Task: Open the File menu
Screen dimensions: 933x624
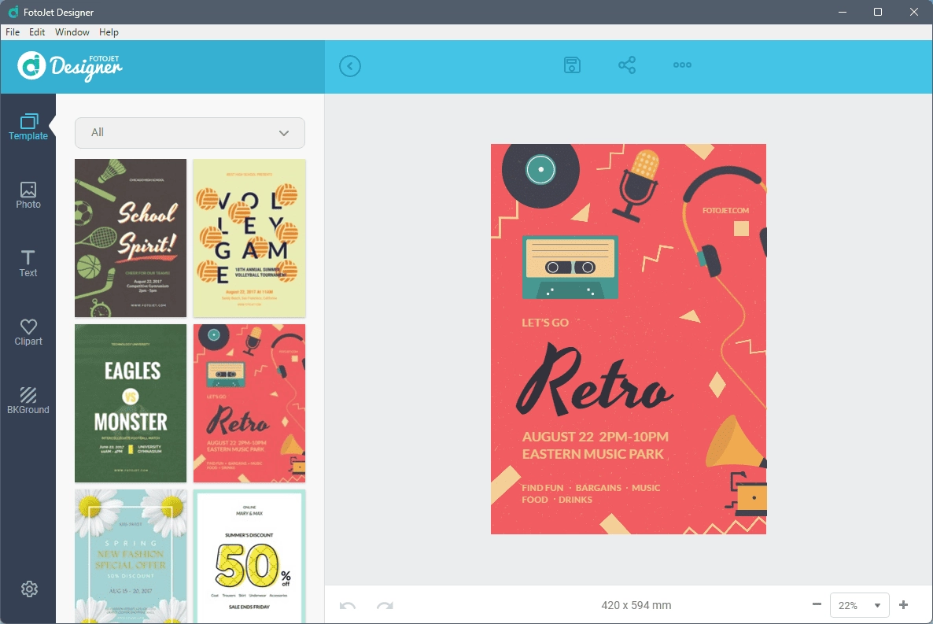Action: pyautogui.click(x=13, y=32)
